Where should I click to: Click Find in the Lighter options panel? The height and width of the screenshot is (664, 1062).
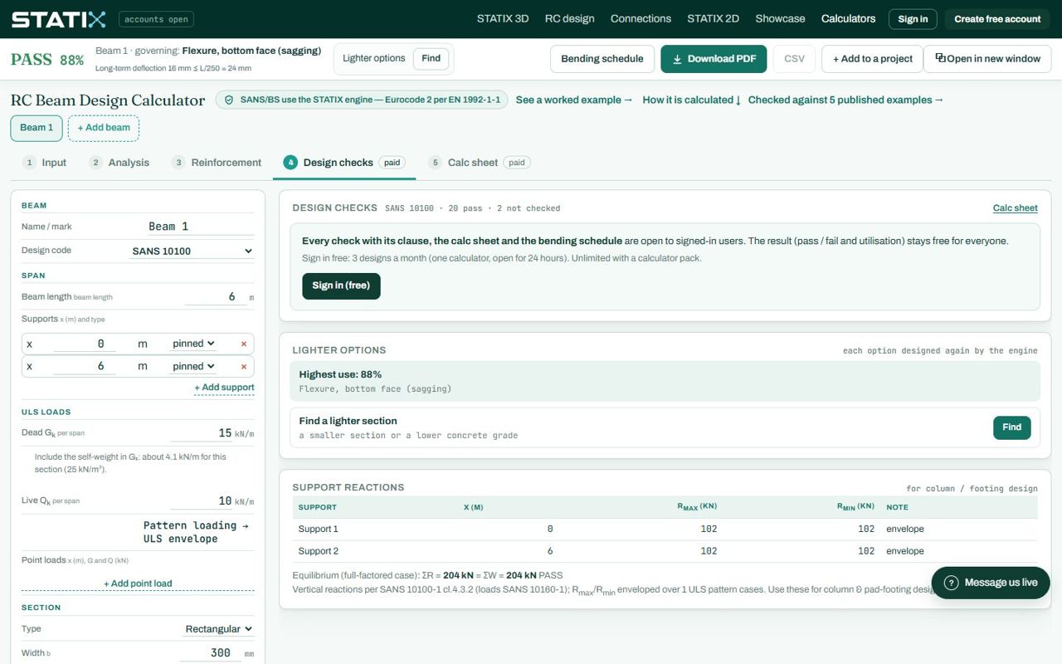[x=1012, y=427]
